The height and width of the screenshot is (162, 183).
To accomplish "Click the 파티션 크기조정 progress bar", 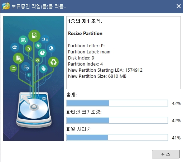I will click(117, 120).
